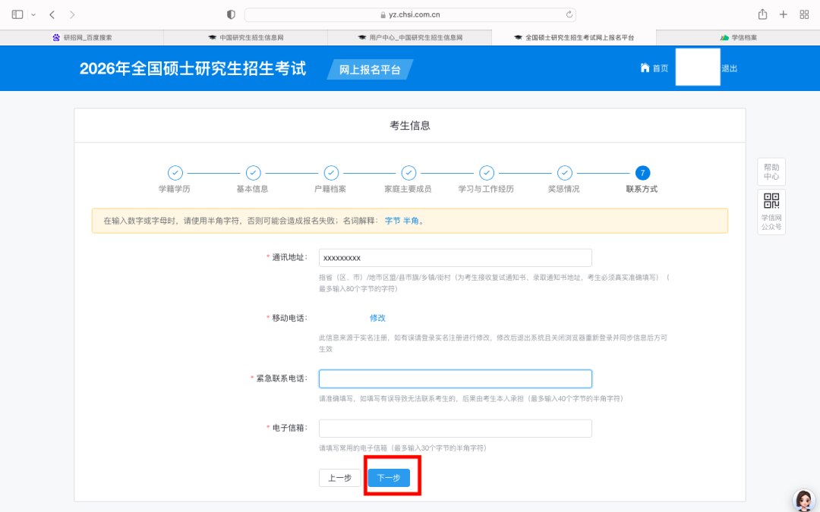Image resolution: width=820 pixels, height=512 pixels.
Task: Reload the page using refresh icon
Action: [x=569, y=14]
